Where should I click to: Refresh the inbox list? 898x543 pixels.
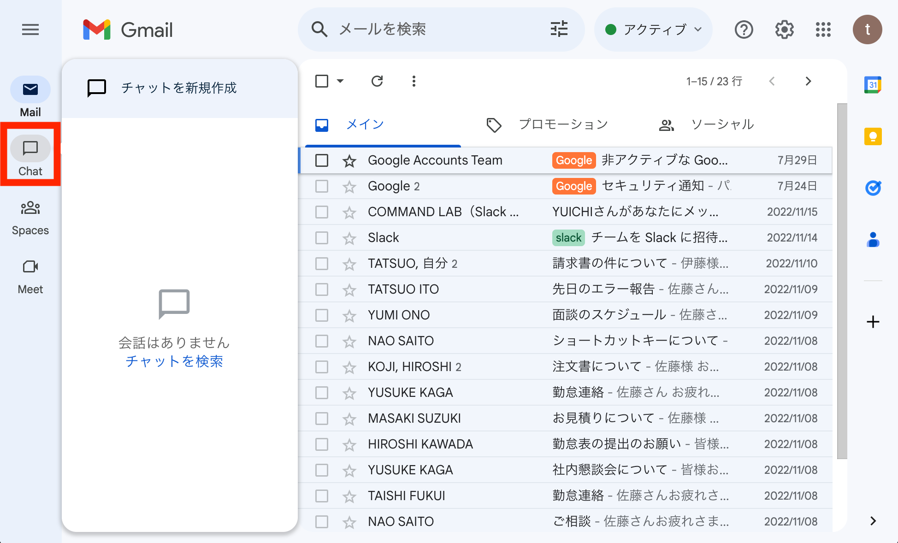click(377, 81)
